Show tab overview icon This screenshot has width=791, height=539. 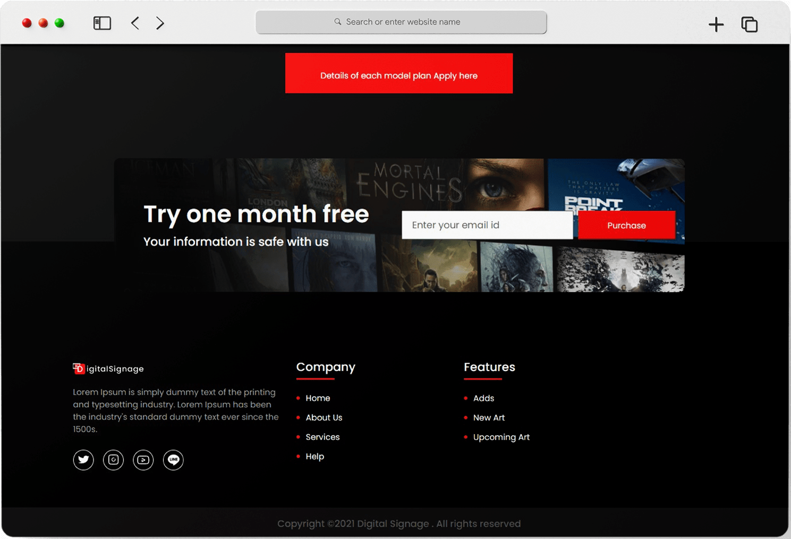[x=749, y=24]
